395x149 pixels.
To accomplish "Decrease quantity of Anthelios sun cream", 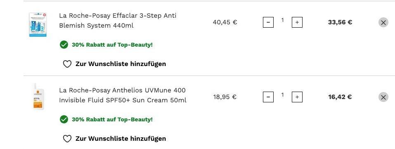I will pyautogui.click(x=268, y=97).
